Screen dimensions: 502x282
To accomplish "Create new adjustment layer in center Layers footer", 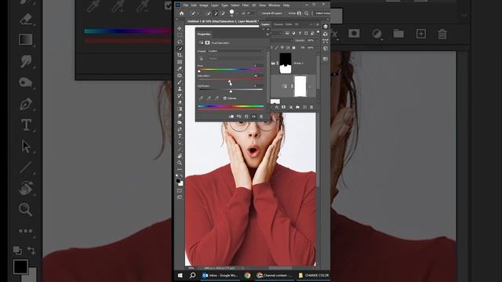I will click(291, 107).
